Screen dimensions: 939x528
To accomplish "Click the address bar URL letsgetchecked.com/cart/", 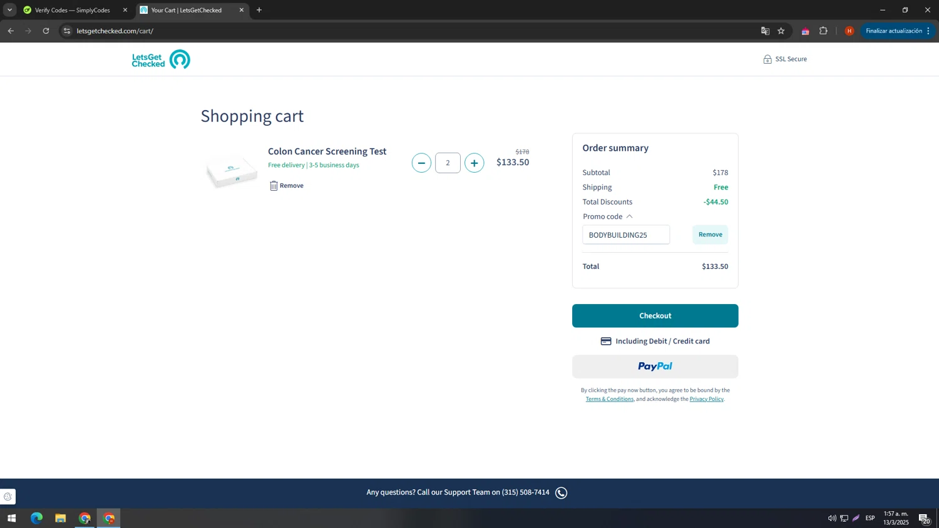I will pos(115,31).
